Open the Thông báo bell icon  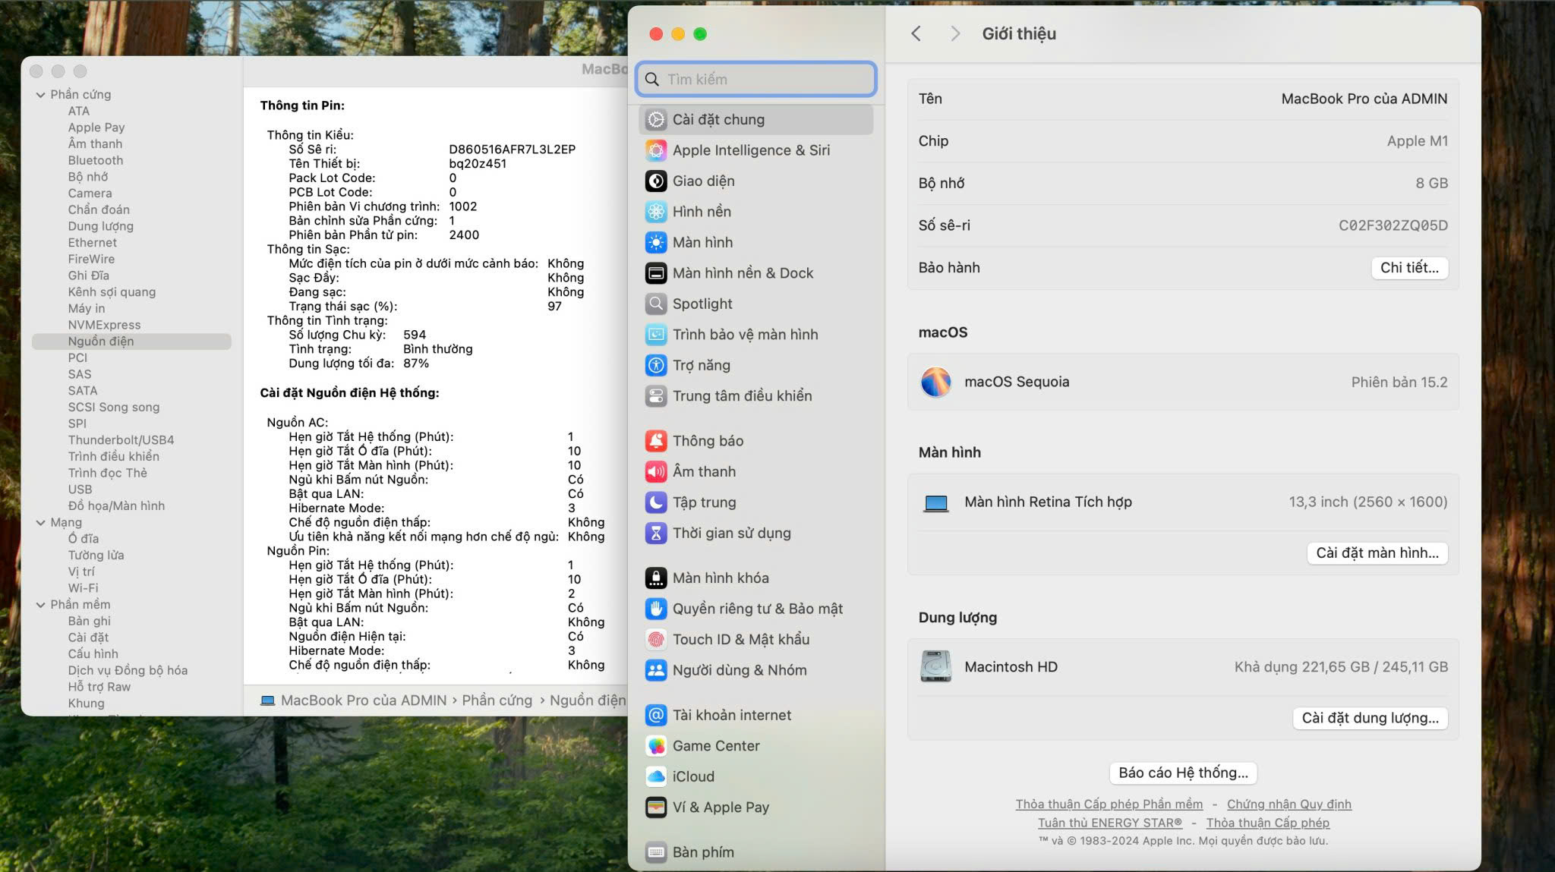tap(656, 441)
